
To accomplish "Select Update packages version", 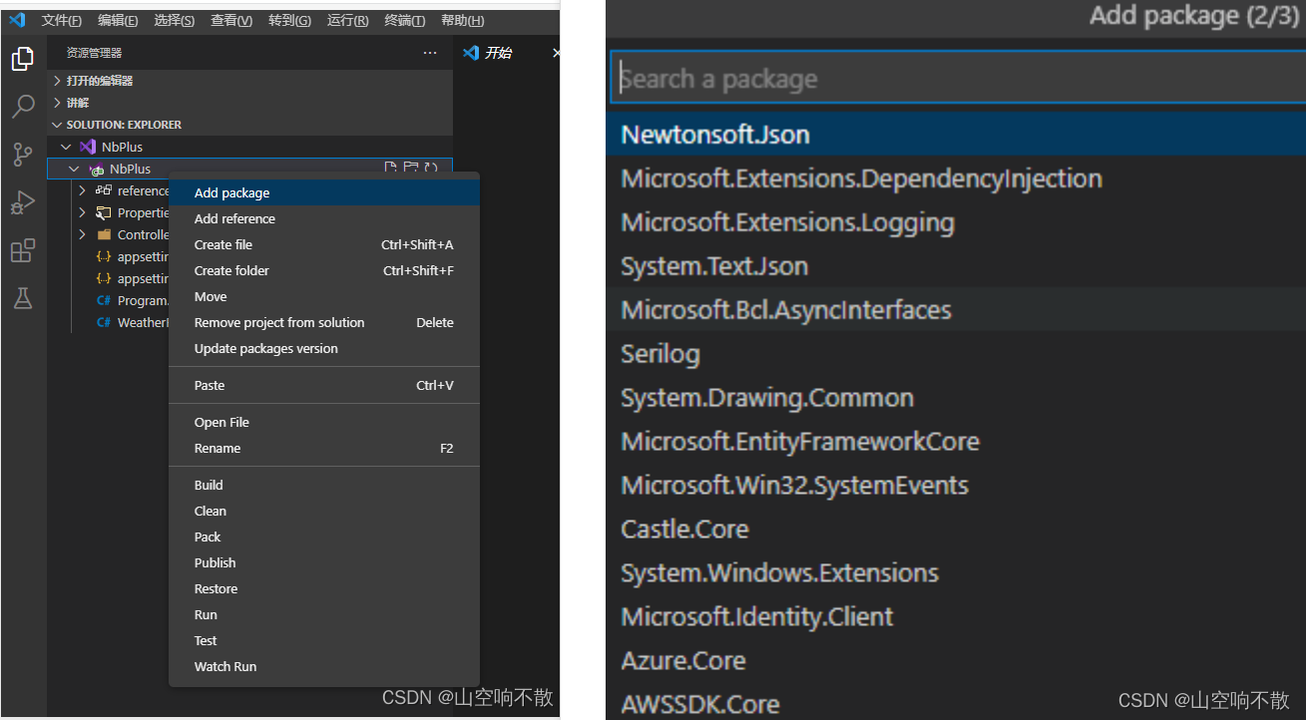I will pyautogui.click(x=324, y=348).
